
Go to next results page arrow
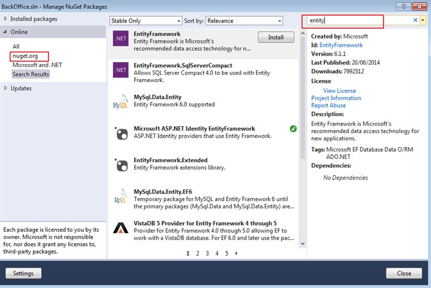[x=236, y=253]
